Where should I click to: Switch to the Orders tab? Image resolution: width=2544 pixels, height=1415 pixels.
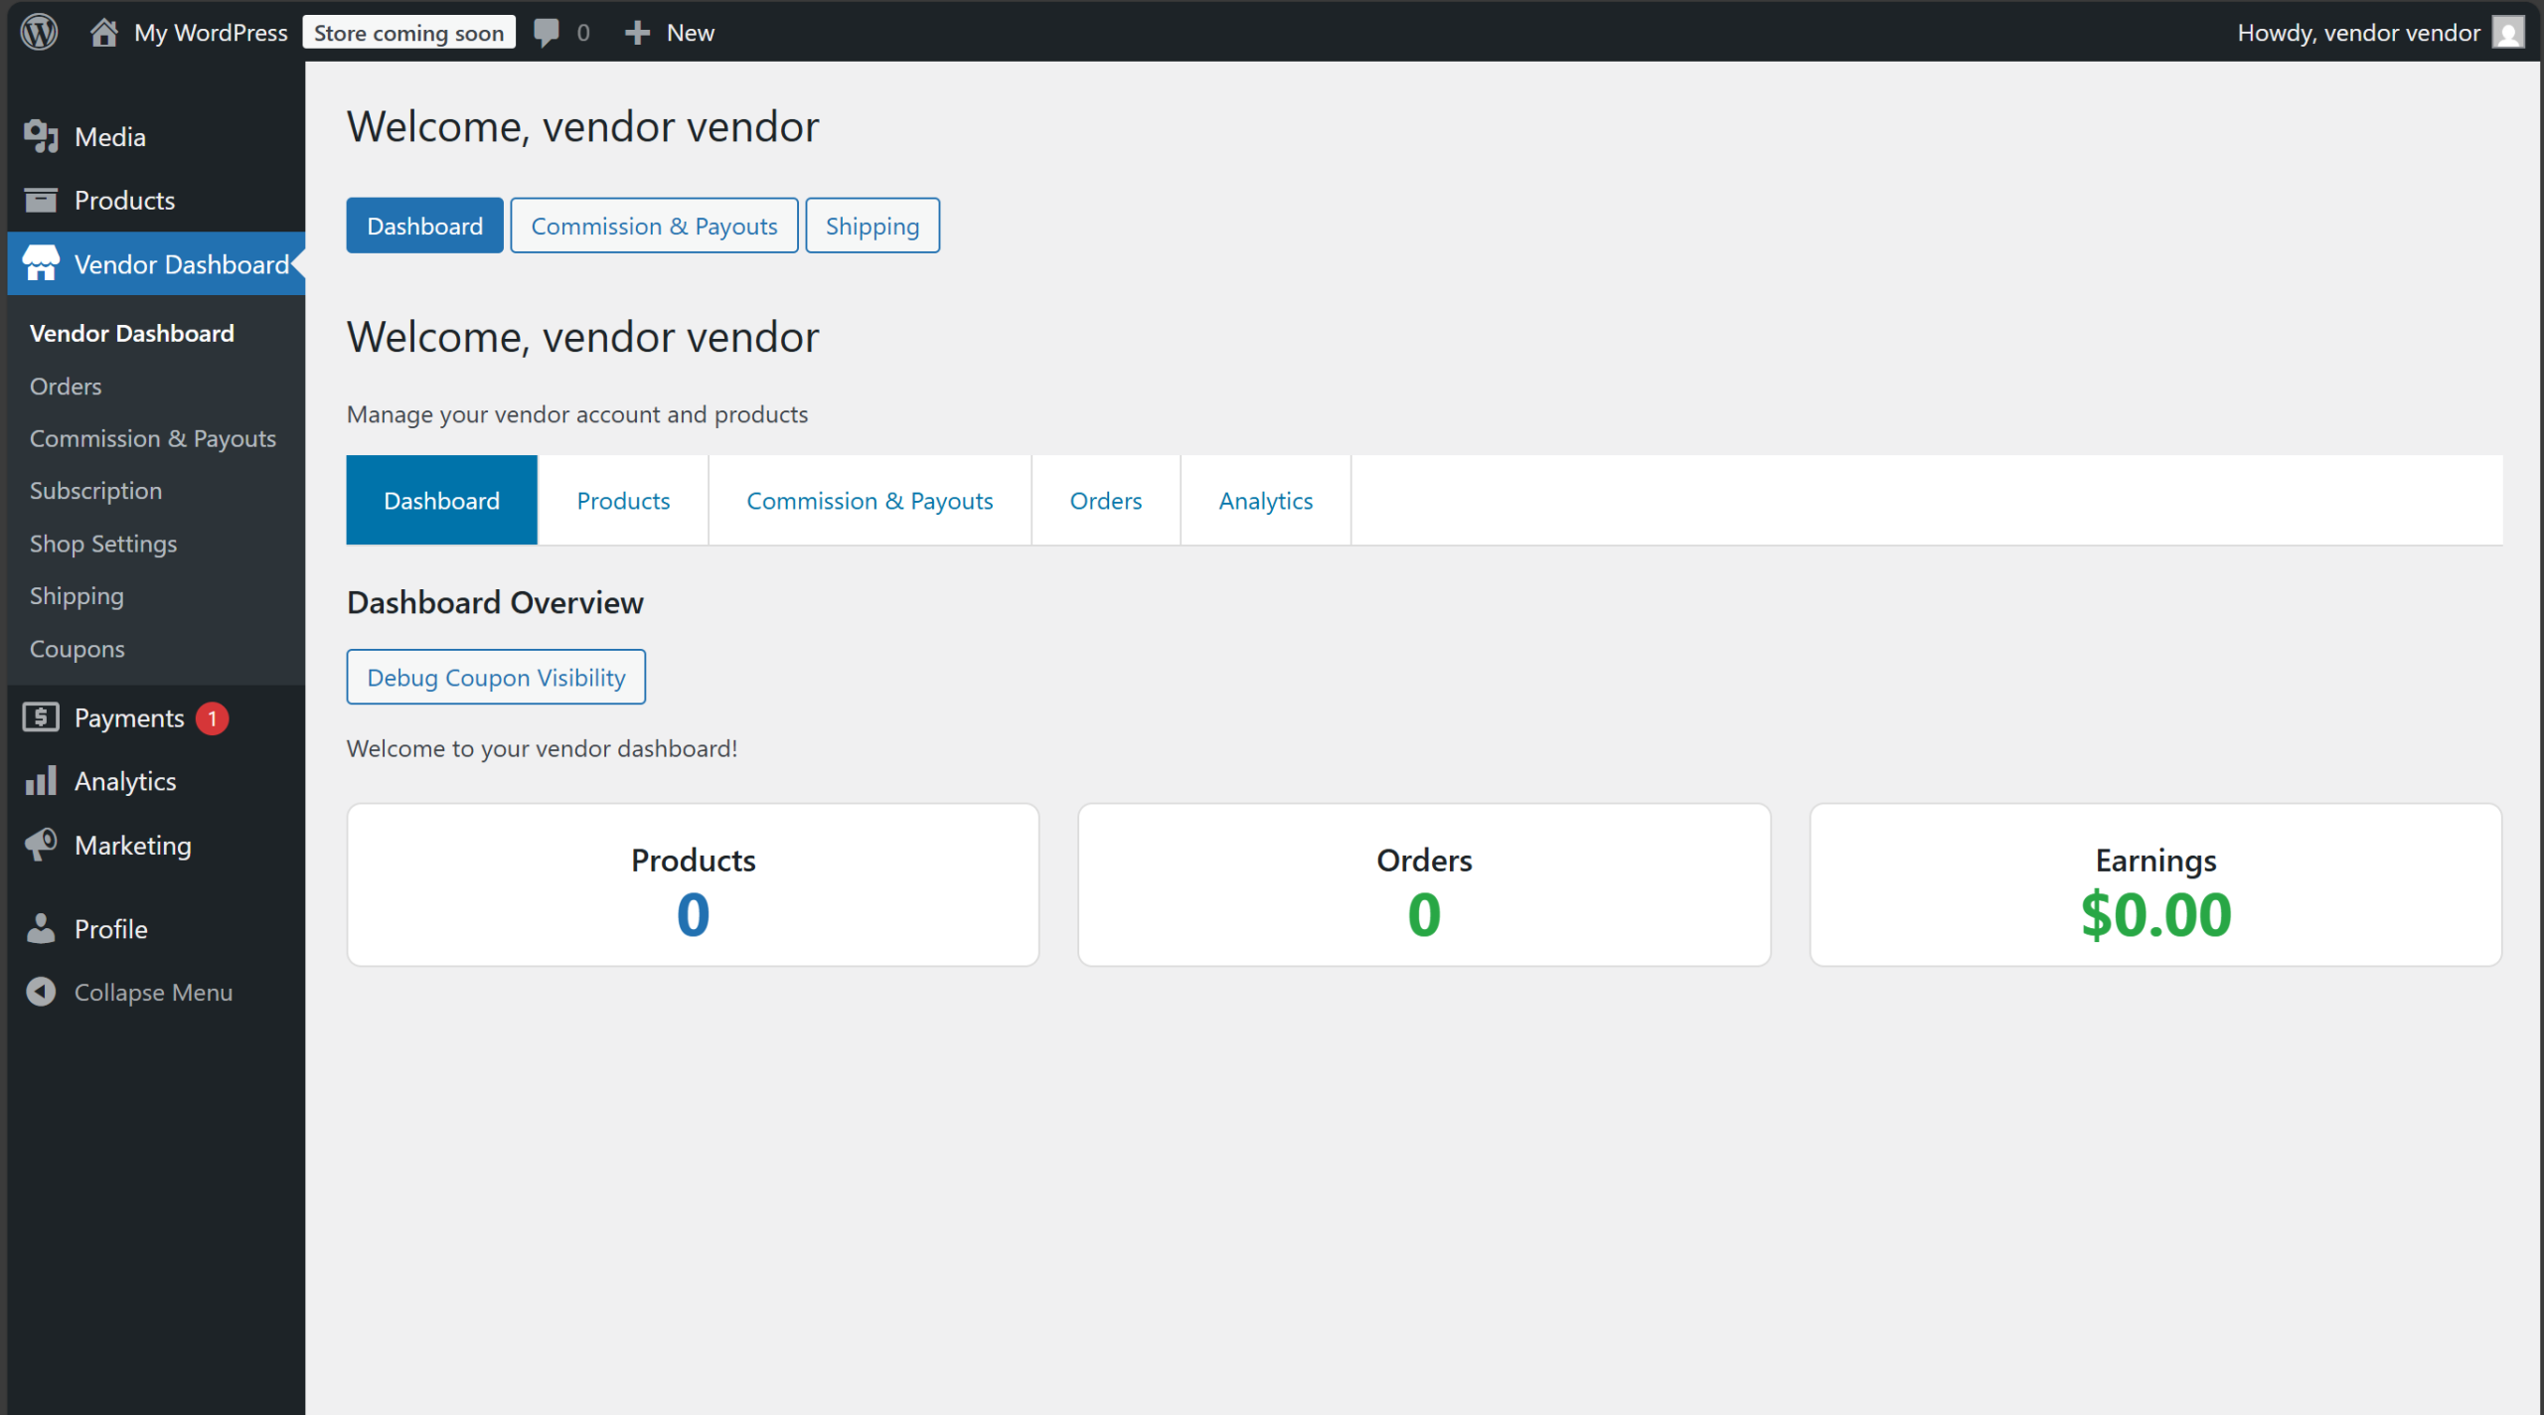click(1106, 500)
